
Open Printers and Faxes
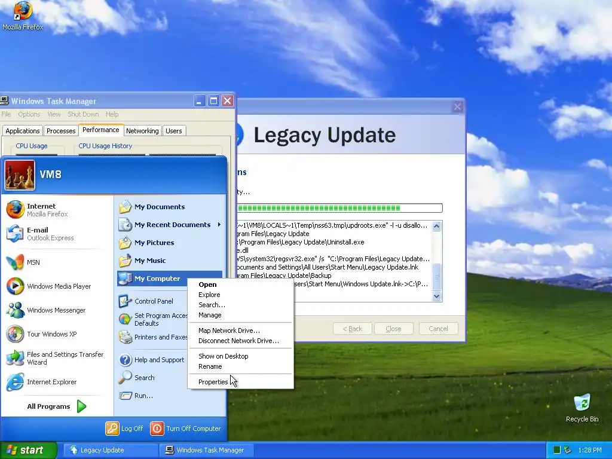153,337
